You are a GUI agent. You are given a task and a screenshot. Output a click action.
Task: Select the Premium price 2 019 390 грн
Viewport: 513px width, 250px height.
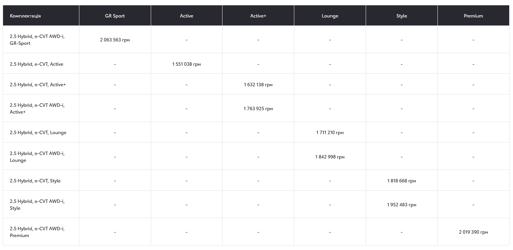tap(473, 232)
